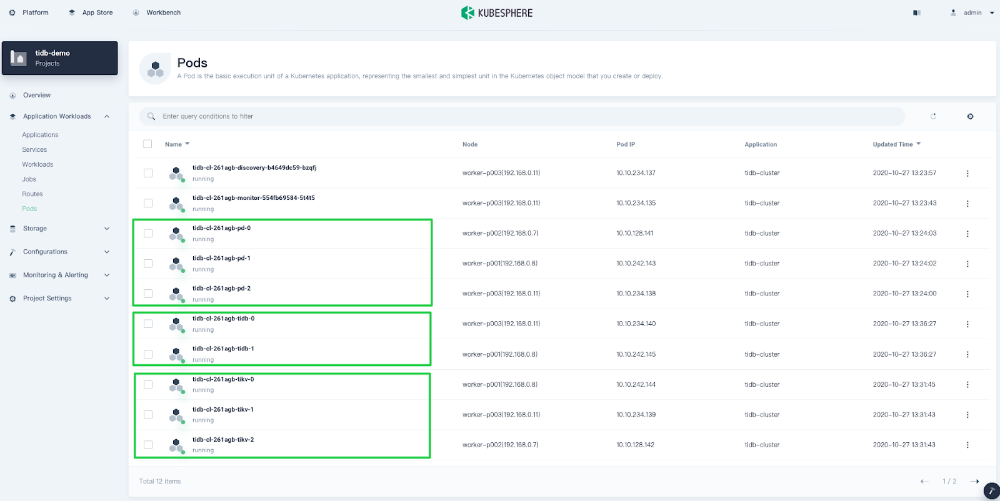Click the theme switch icon beside admin
The height and width of the screenshot is (501, 1000).
pyautogui.click(x=917, y=12)
